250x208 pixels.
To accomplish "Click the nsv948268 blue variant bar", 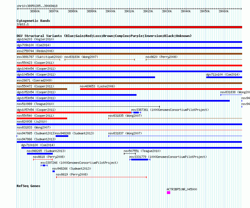I will [62, 136].
